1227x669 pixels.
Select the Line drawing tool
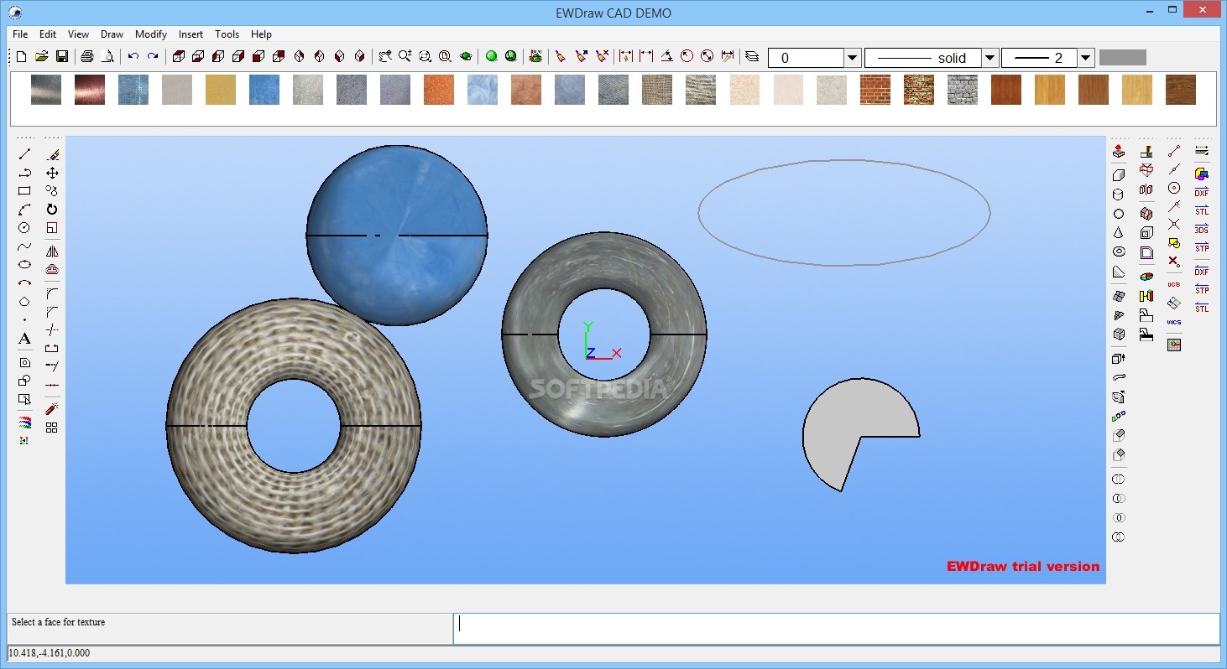[24, 154]
